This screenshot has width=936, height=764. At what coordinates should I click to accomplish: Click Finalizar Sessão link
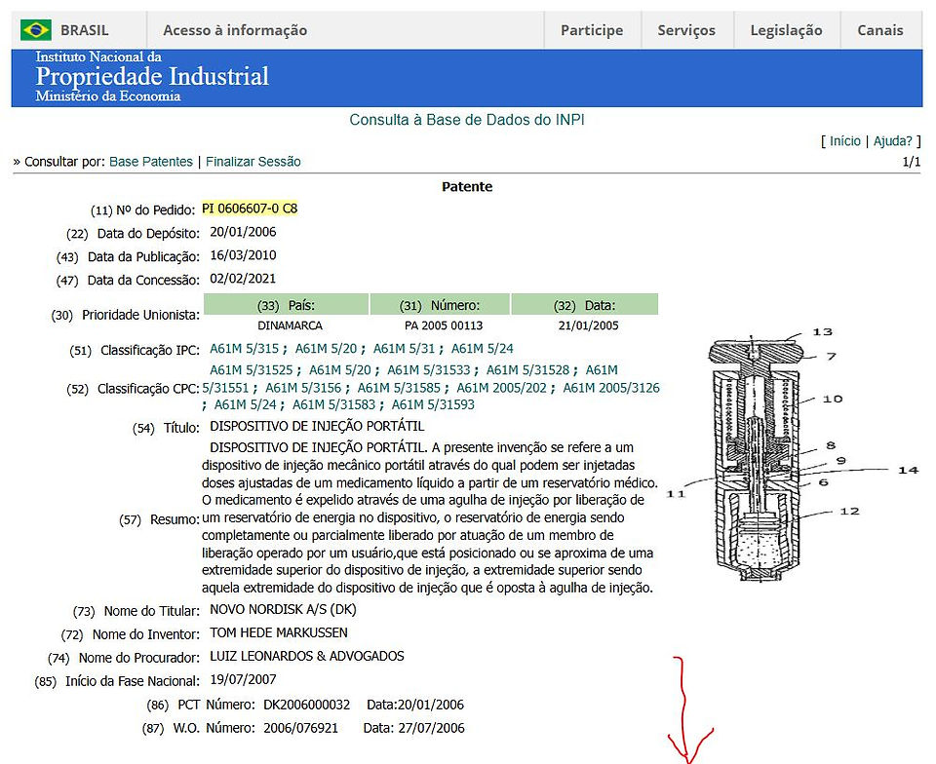[x=253, y=162]
